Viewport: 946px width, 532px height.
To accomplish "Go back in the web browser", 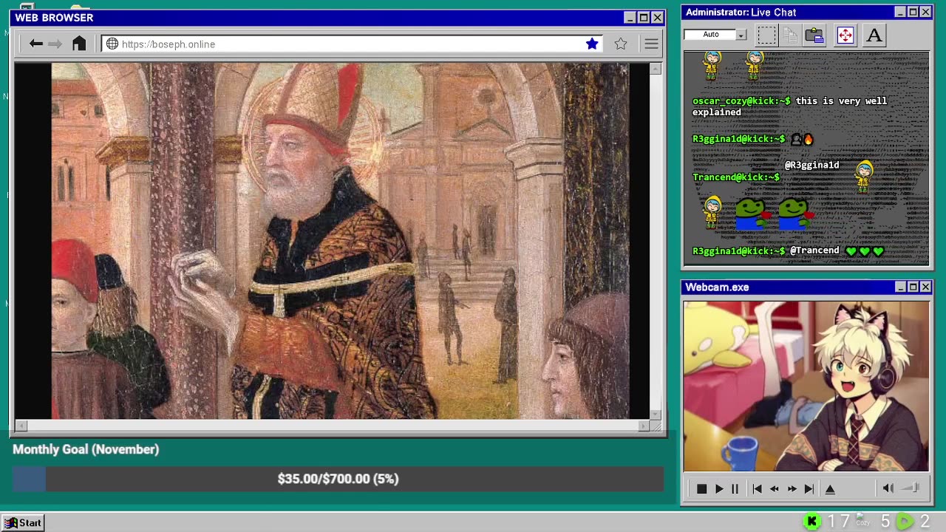I will [35, 44].
